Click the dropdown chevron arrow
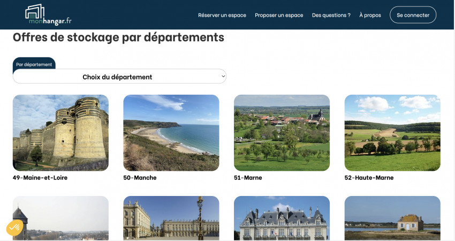 coord(223,77)
